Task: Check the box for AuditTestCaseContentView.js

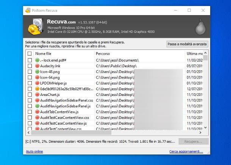Action: click(x=30, y=123)
